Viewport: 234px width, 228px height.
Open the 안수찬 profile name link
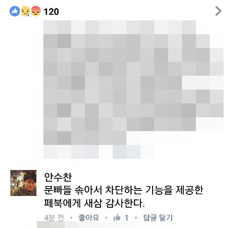click(58, 177)
